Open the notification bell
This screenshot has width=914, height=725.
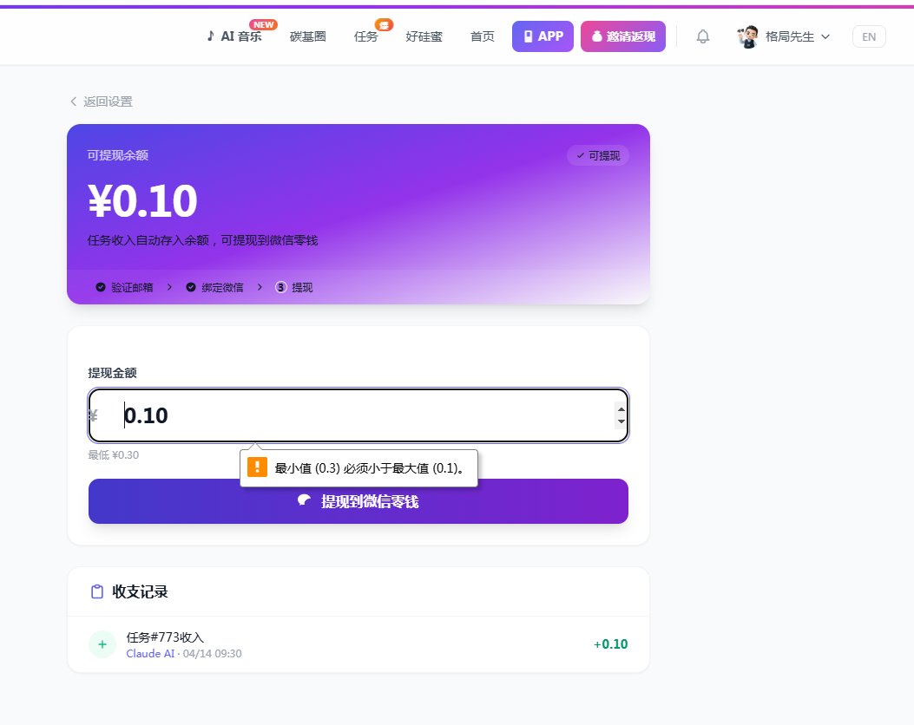tap(703, 36)
